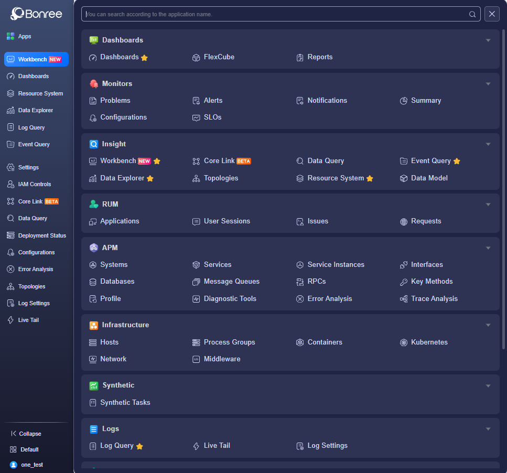The width and height of the screenshot is (507, 473).
Task: Click the Kubernetes helm icon
Action: pyautogui.click(x=404, y=342)
